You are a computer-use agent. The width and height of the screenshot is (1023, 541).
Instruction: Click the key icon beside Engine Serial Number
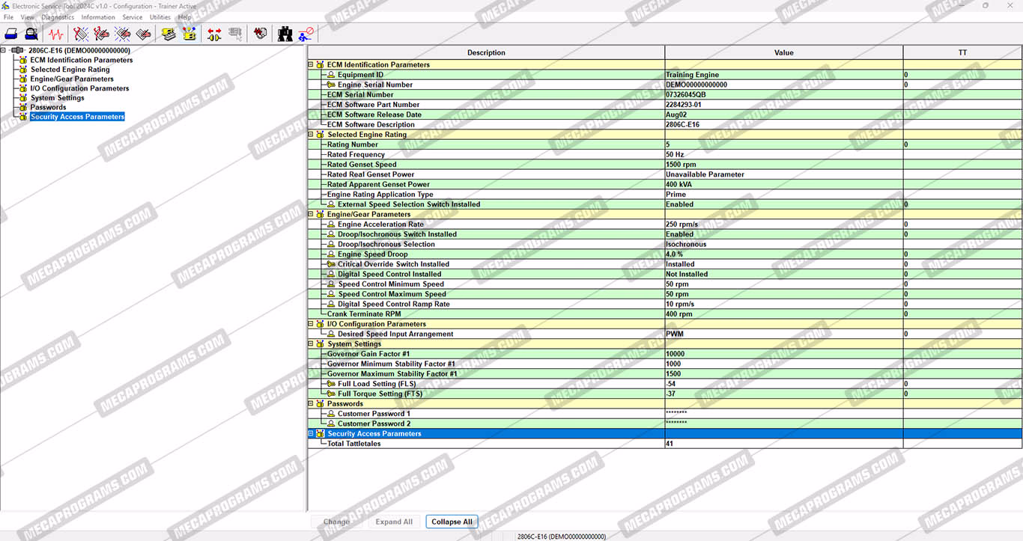pos(331,85)
